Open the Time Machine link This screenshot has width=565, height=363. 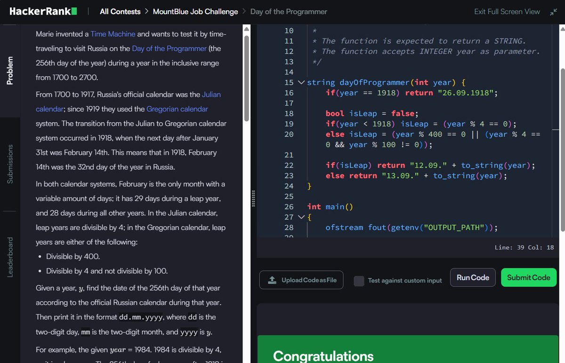113,34
